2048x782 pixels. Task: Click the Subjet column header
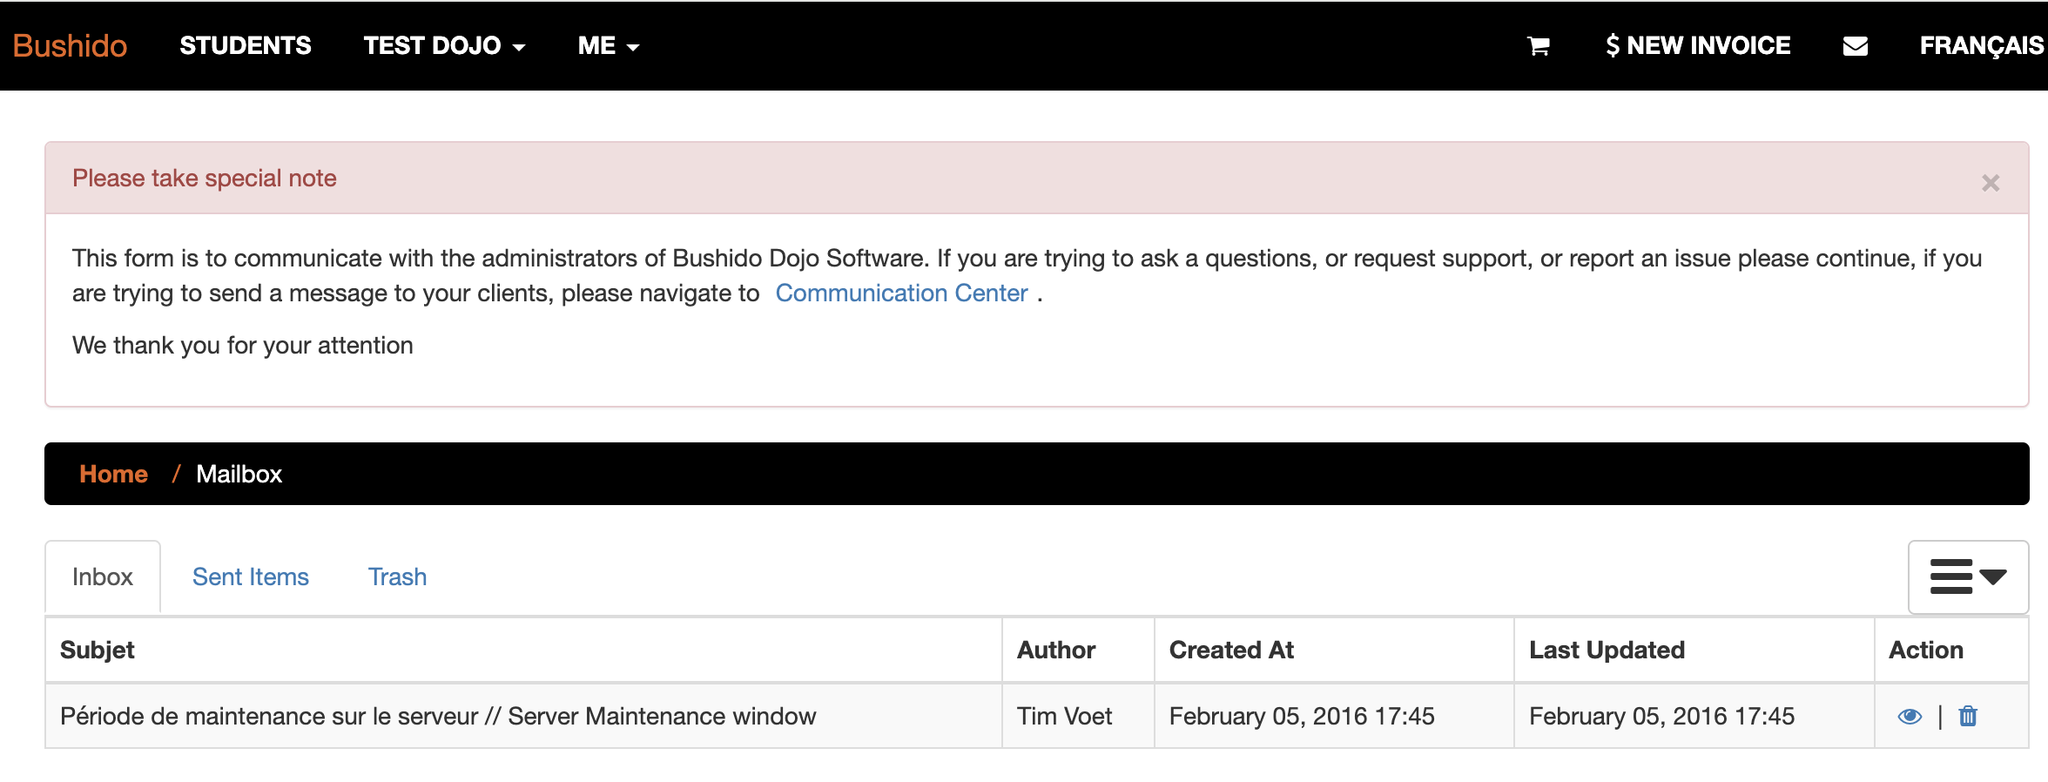(x=98, y=651)
